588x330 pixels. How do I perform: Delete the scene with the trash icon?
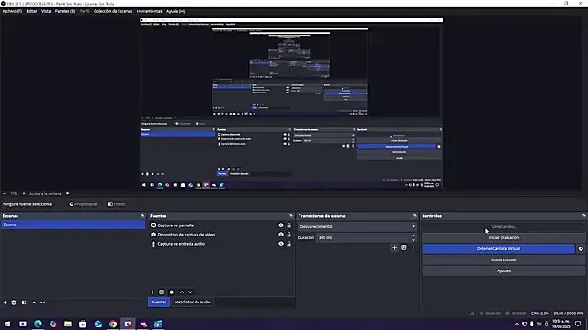[14, 302]
